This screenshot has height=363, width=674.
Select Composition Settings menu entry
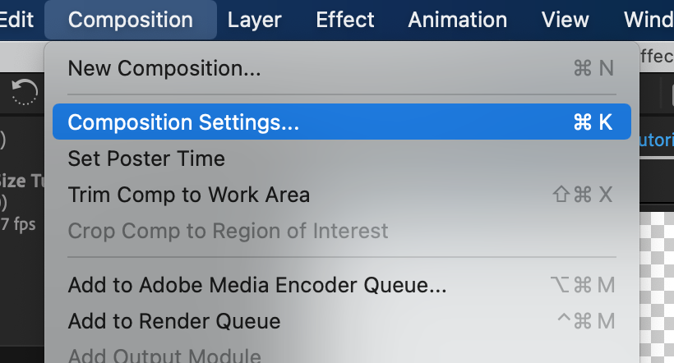point(183,122)
